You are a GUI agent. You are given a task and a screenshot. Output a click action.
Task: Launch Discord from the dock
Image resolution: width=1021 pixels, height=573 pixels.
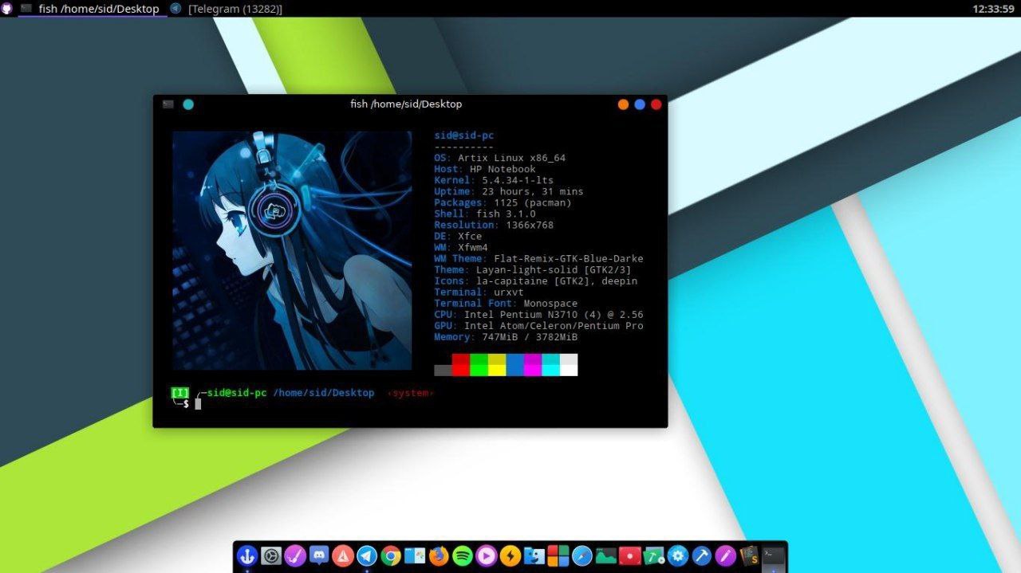click(x=319, y=555)
